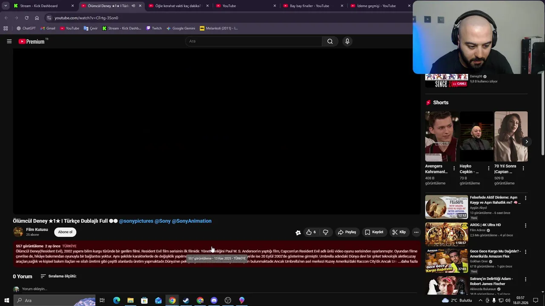Image resolution: width=545 pixels, height=306 pixels.
Task: Close the 'Ölümcül Deney' tab
Action: (x=140, y=6)
